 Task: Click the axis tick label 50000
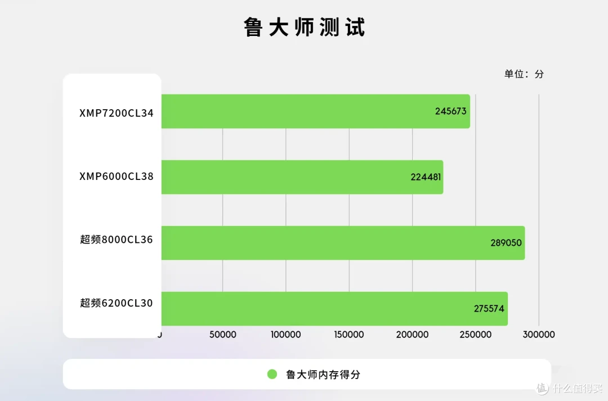222,335
